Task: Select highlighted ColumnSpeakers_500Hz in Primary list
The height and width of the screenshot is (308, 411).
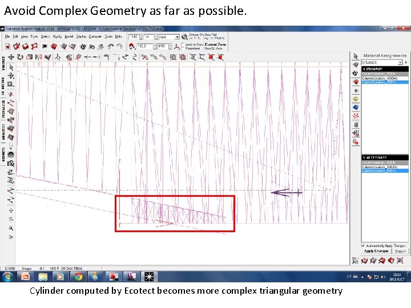Action: coord(385,82)
